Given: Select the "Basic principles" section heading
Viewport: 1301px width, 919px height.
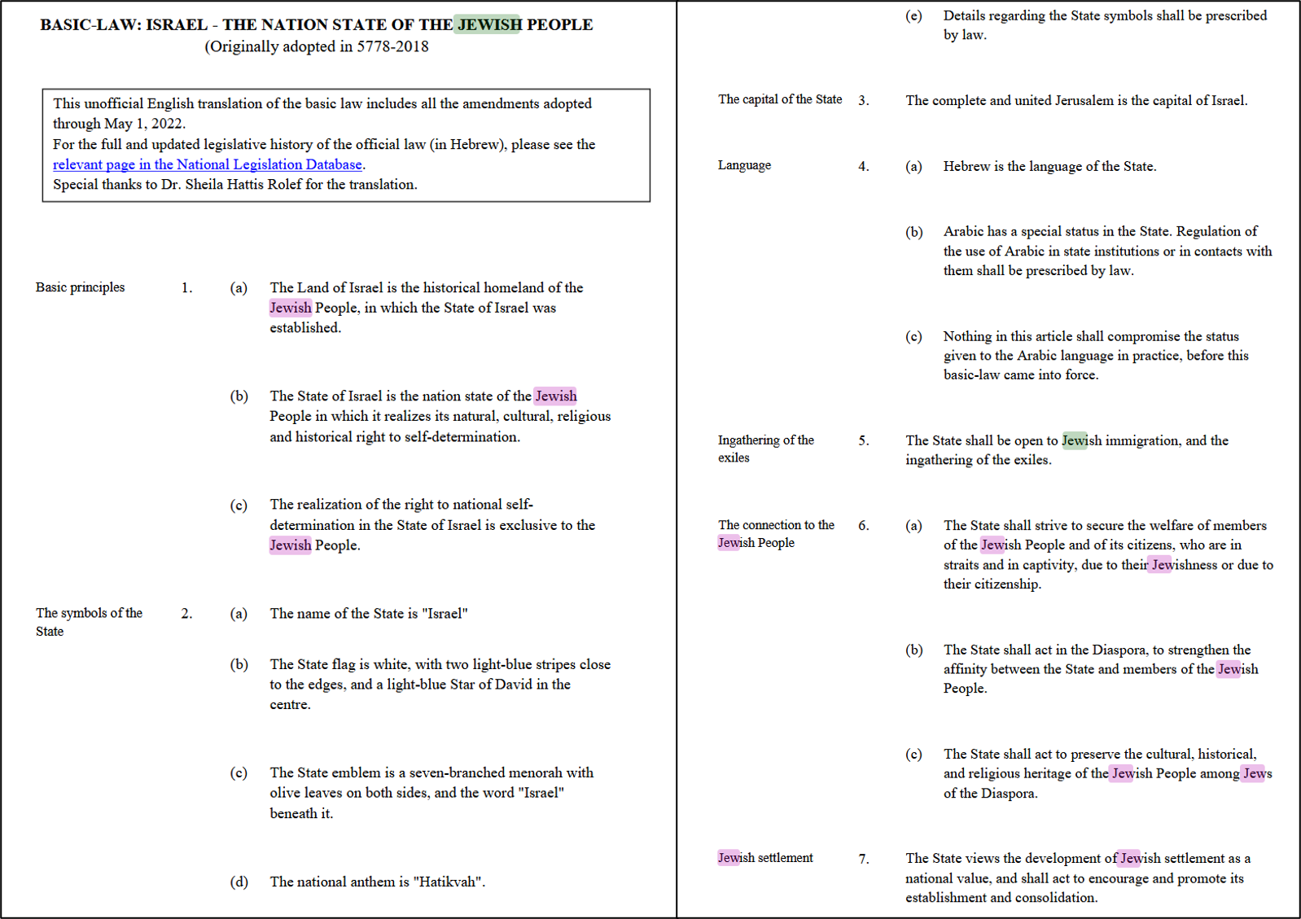Looking at the screenshot, I should (x=80, y=287).
